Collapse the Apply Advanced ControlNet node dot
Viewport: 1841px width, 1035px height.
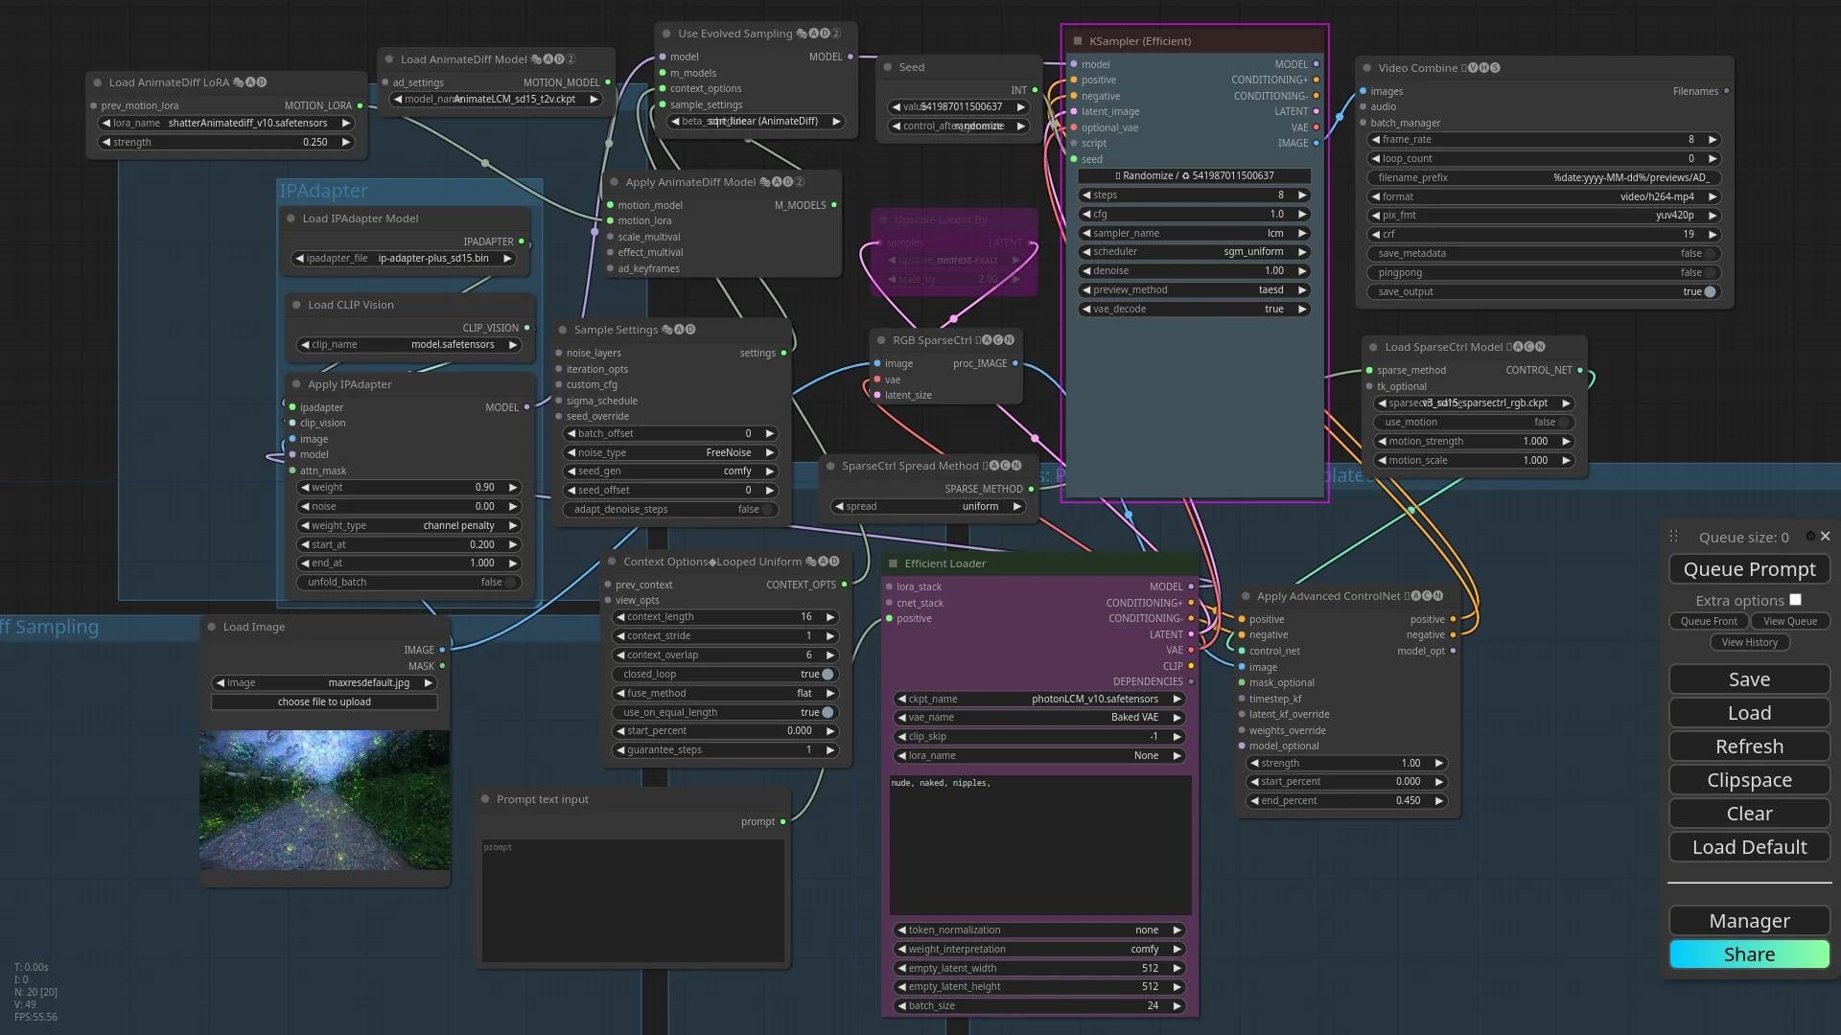pos(1246,596)
